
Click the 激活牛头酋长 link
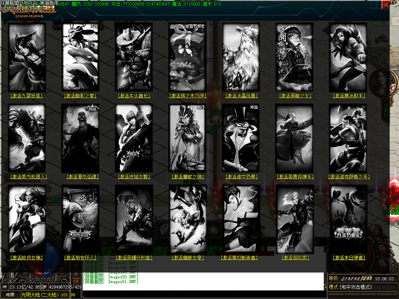tap(134, 96)
